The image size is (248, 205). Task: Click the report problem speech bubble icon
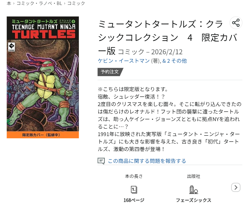click(101, 161)
